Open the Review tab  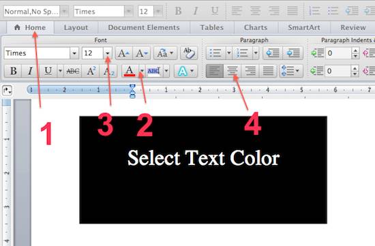point(353,27)
